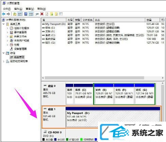Screen dimensions: 166x142
Task: Sort volumes by the 文件系统 column header
Action: (87, 20)
